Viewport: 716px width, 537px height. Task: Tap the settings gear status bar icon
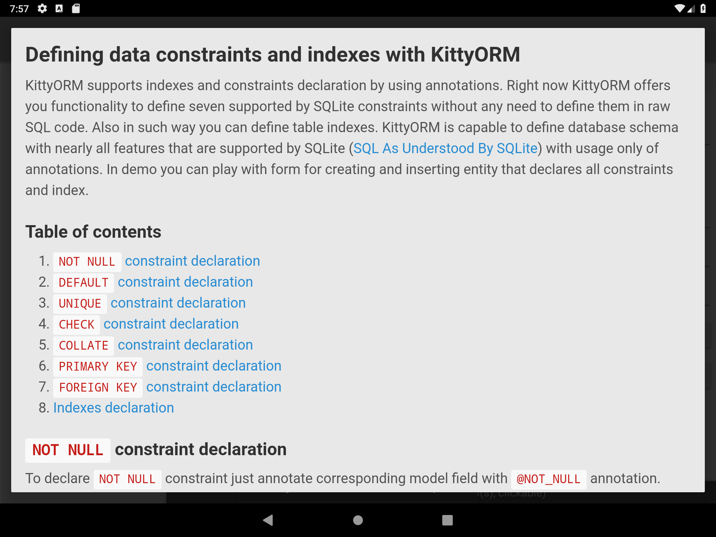point(42,8)
